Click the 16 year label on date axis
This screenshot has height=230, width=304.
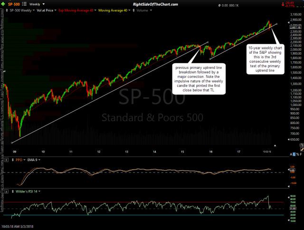[211, 152]
